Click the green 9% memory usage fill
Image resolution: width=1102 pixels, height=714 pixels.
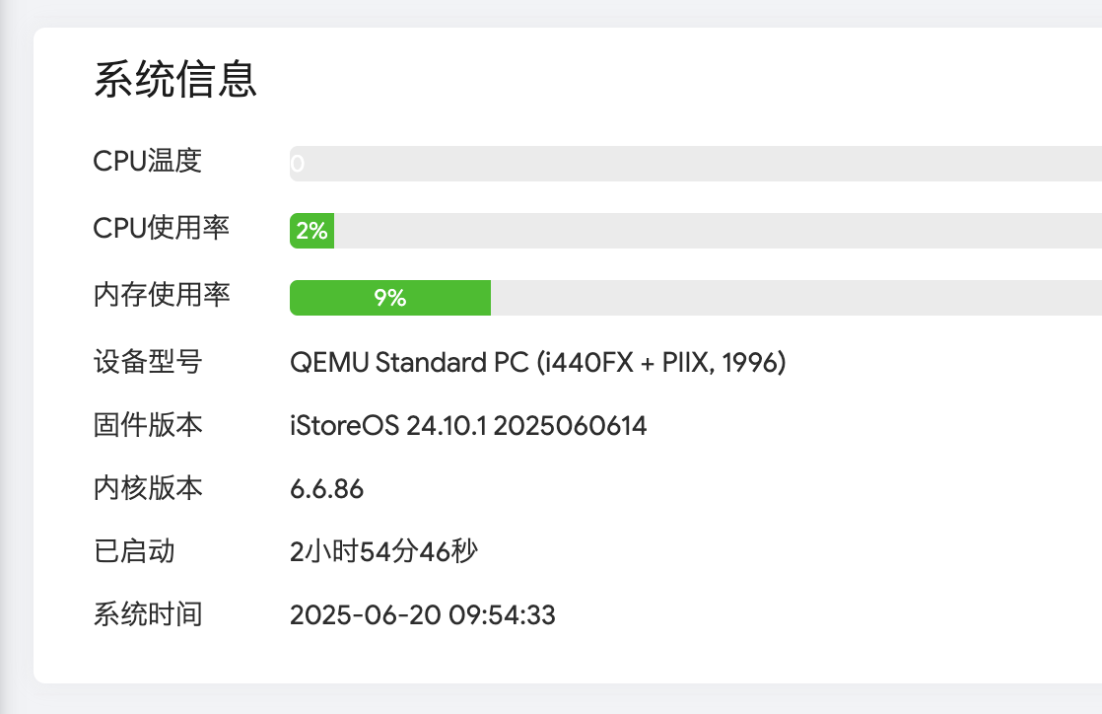point(390,298)
